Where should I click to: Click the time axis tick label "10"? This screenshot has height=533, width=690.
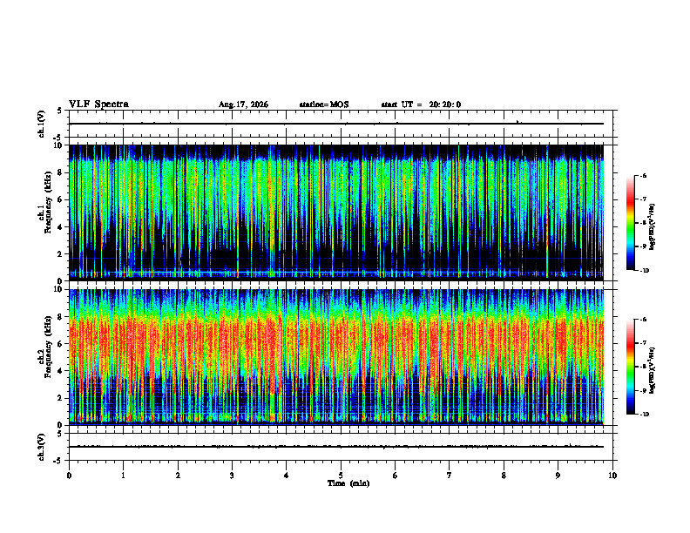pos(612,476)
